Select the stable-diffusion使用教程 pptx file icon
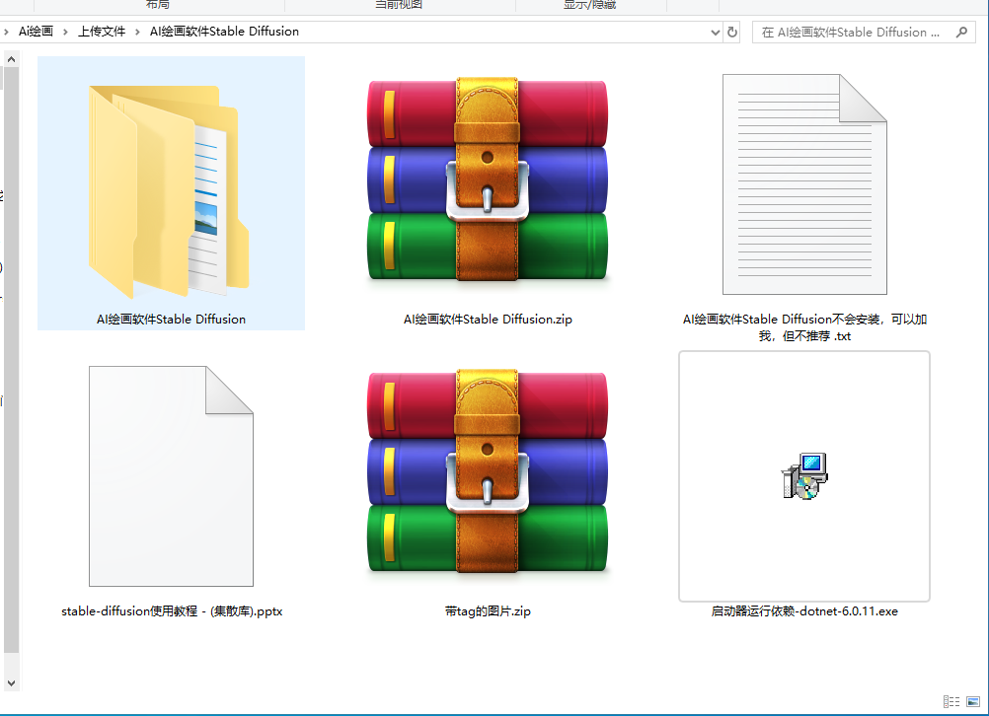Screen dimensions: 989x716 click(x=171, y=476)
